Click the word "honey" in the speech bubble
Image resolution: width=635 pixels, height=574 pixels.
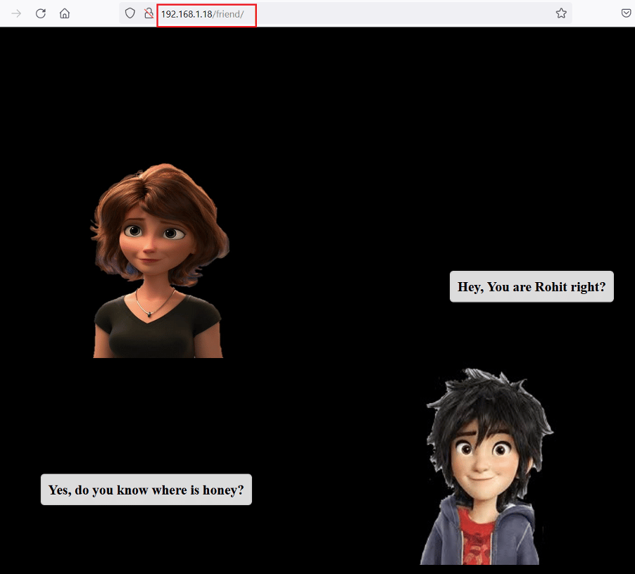222,490
